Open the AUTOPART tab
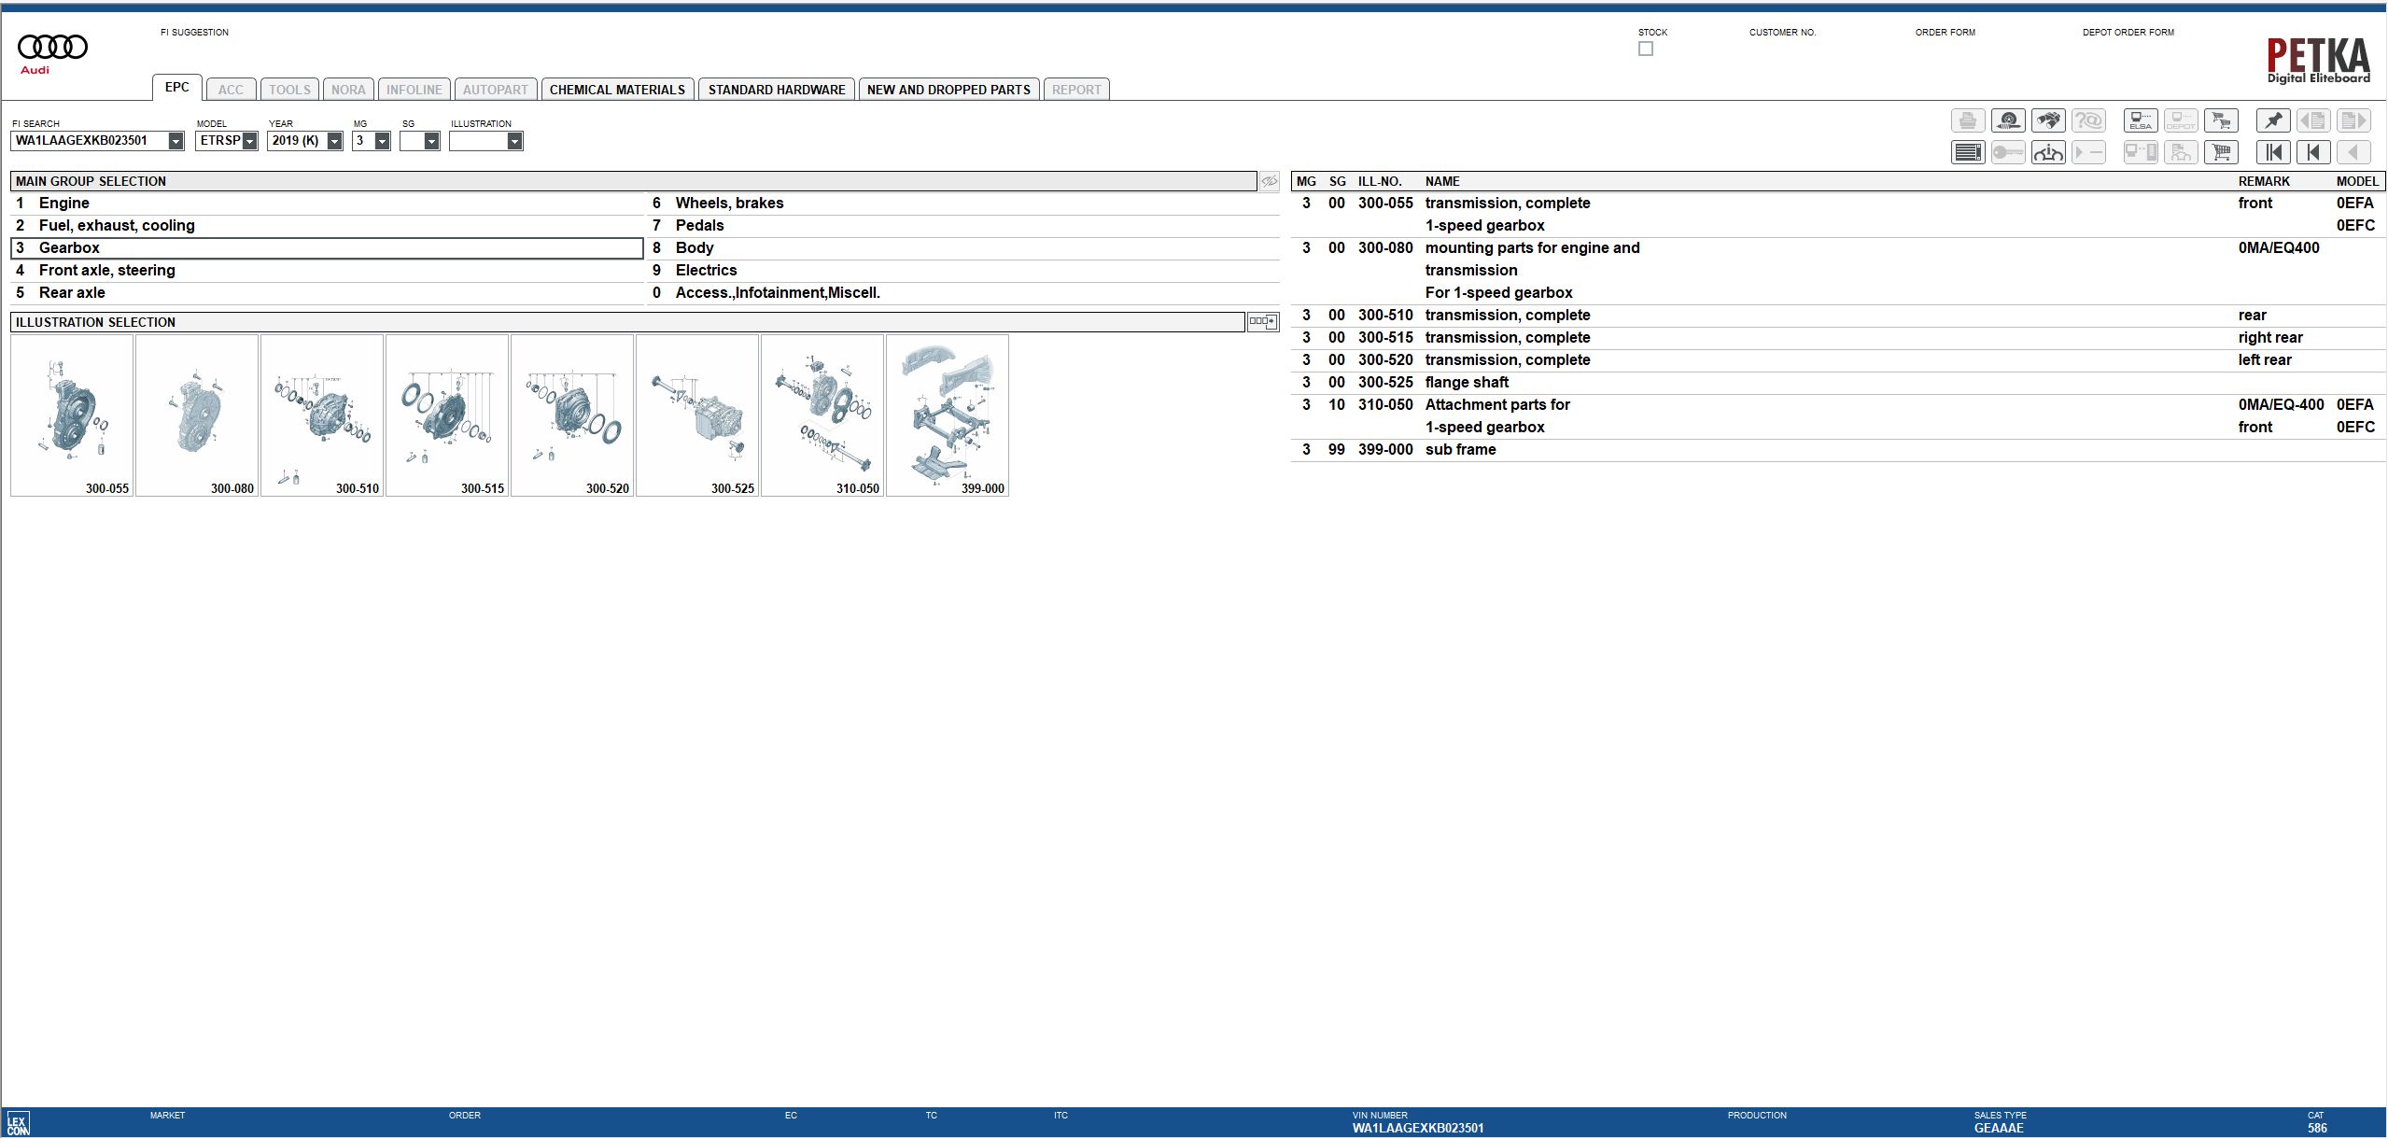The height and width of the screenshot is (1139, 2388). (496, 90)
